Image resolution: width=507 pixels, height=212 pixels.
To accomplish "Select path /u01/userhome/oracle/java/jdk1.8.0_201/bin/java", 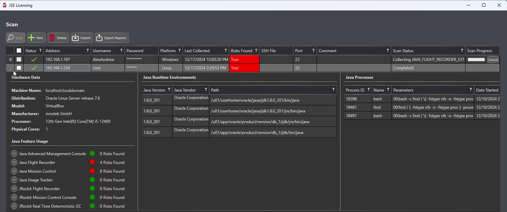I will (x=273, y=100).
